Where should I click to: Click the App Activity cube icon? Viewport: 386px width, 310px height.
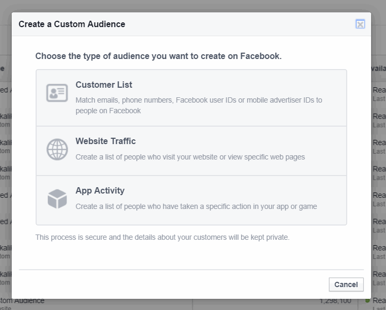pyautogui.click(x=57, y=199)
